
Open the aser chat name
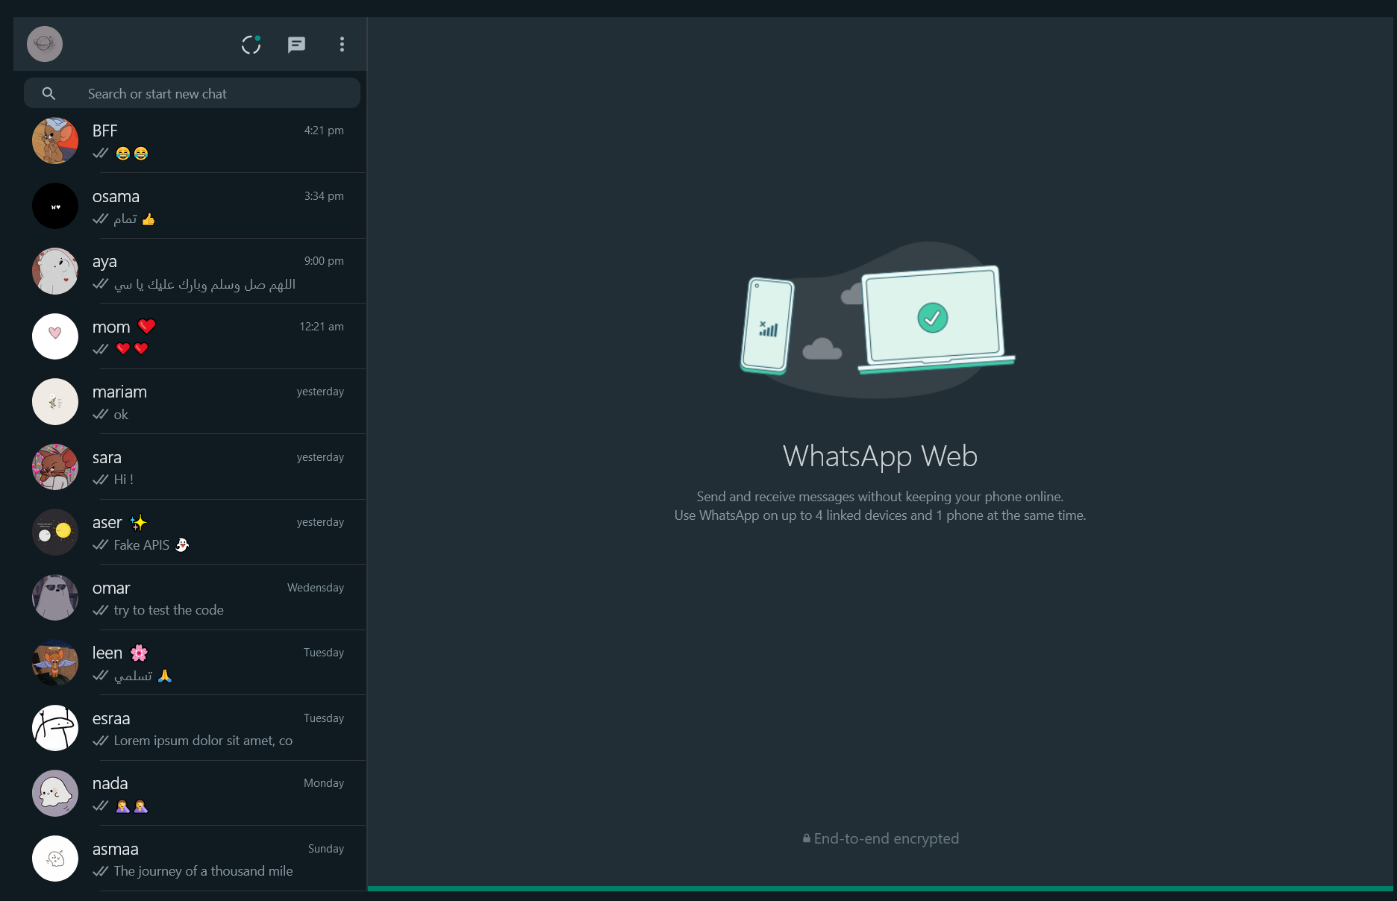click(x=107, y=522)
